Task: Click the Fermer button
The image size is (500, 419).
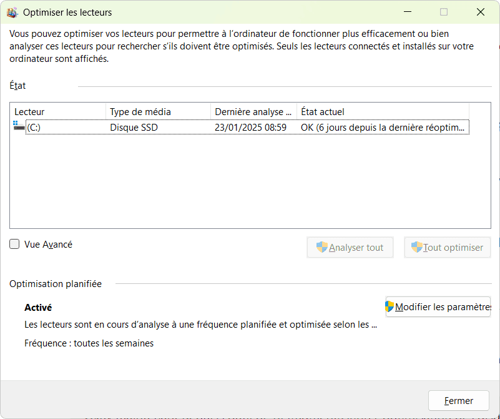Action: coord(459,400)
